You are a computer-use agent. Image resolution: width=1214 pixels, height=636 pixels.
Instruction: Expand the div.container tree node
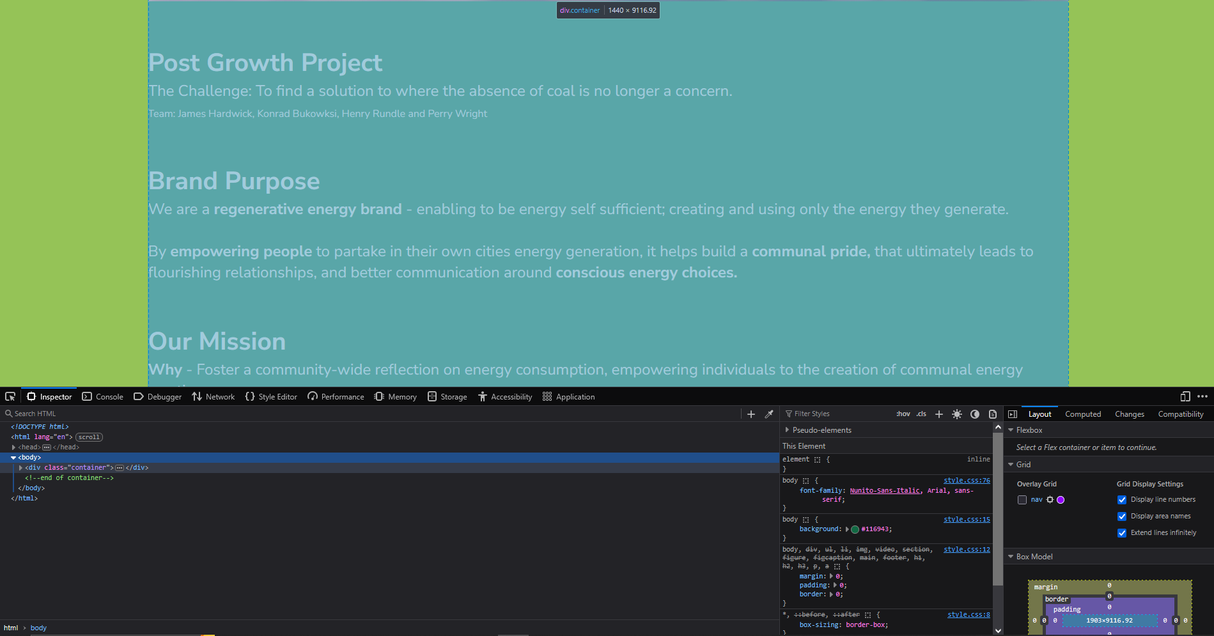20,467
